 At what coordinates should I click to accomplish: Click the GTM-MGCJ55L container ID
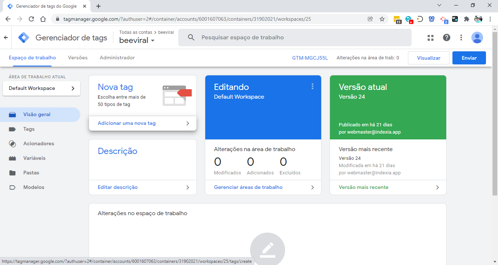tap(310, 58)
